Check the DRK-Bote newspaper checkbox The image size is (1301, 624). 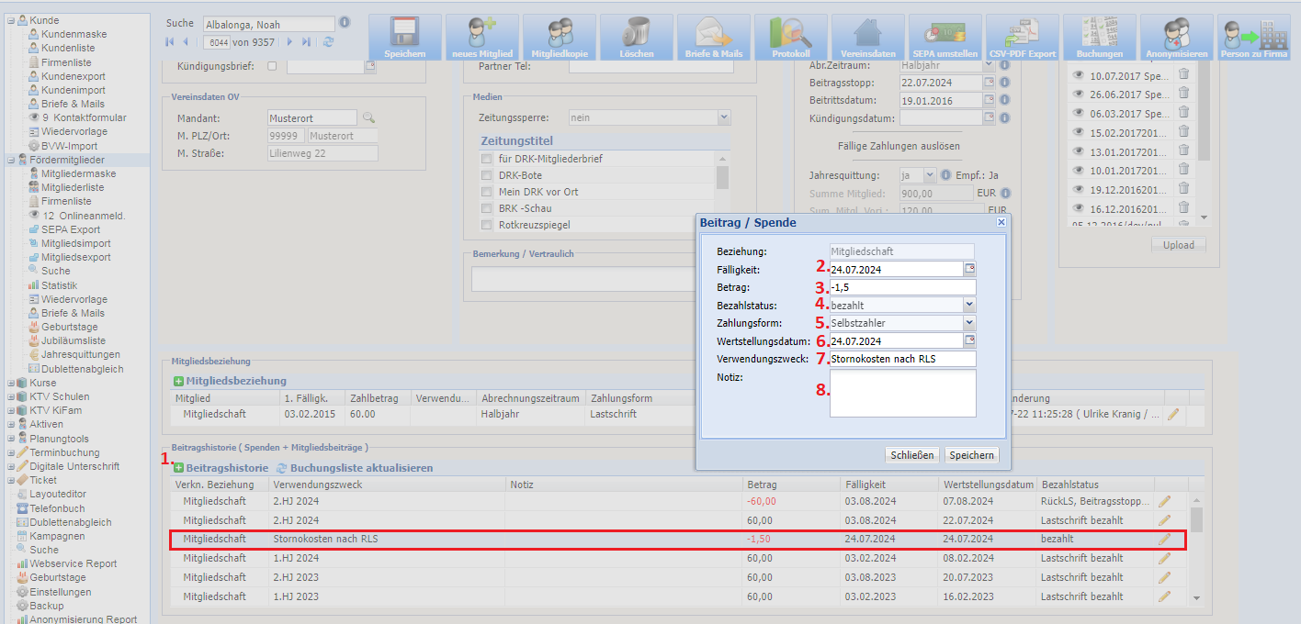486,175
